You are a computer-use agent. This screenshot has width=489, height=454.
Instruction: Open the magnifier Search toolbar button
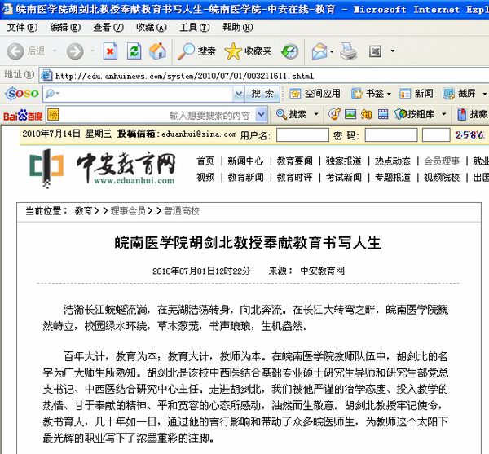(x=196, y=51)
